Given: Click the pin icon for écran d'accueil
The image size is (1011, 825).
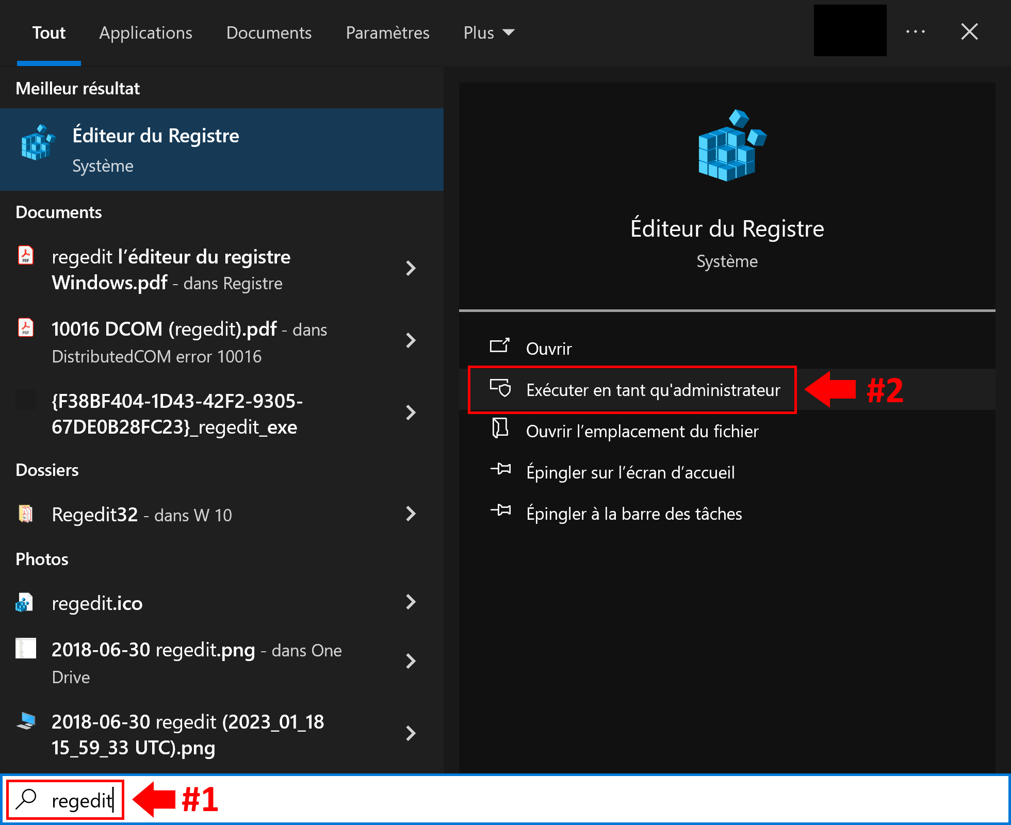Looking at the screenshot, I should tap(500, 469).
